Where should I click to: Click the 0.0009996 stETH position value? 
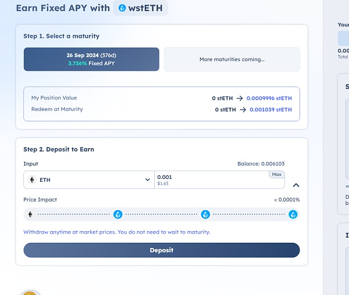pos(269,98)
